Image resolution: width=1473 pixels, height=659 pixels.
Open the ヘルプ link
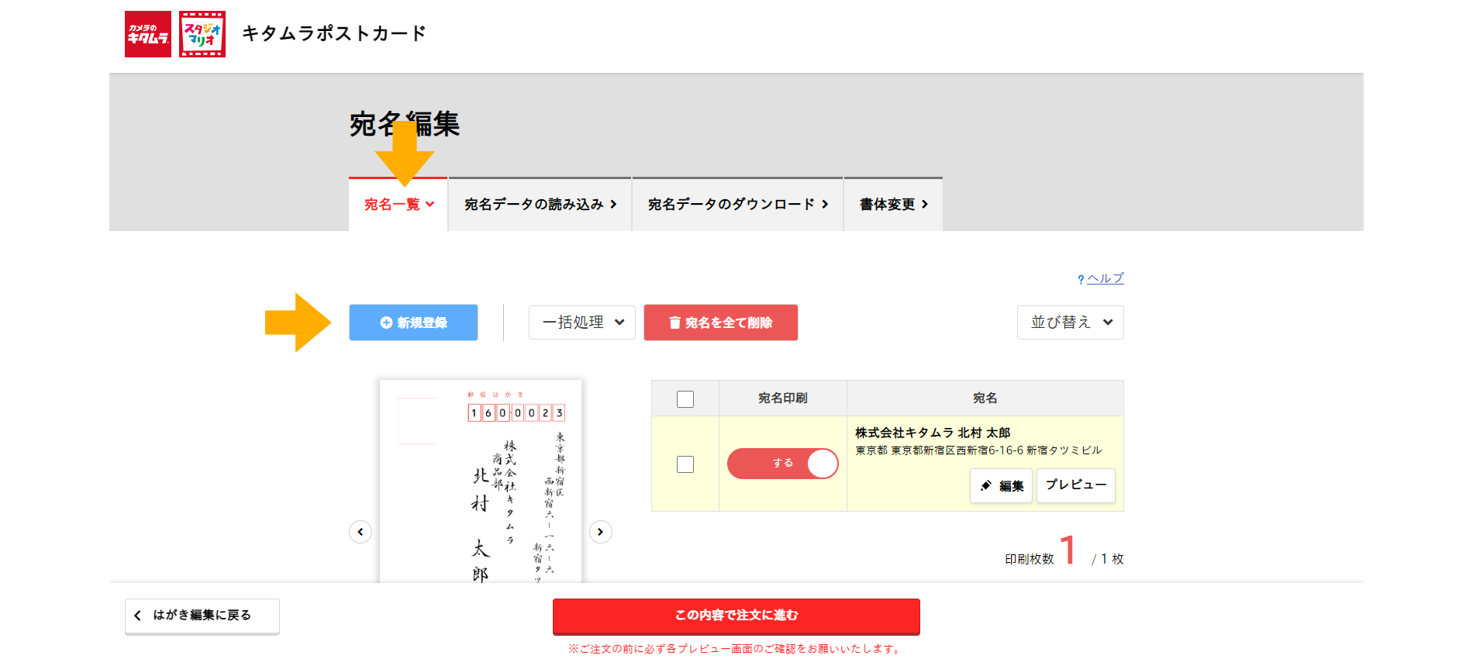pyautogui.click(x=1105, y=278)
